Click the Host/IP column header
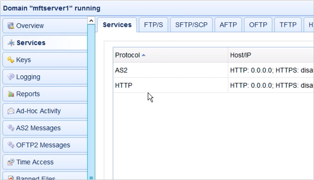The image size is (314, 180). tap(271, 55)
